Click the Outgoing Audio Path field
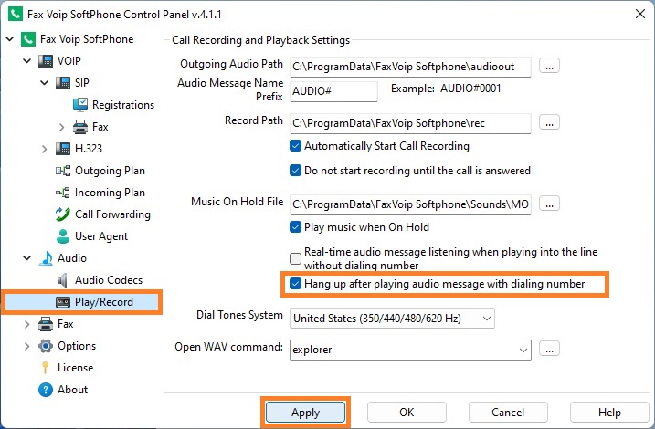The width and height of the screenshot is (655, 429). (x=410, y=67)
